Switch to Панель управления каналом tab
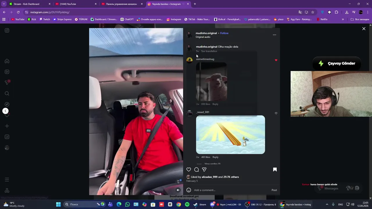This screenshot has height=209, width=372. point(122,4)
